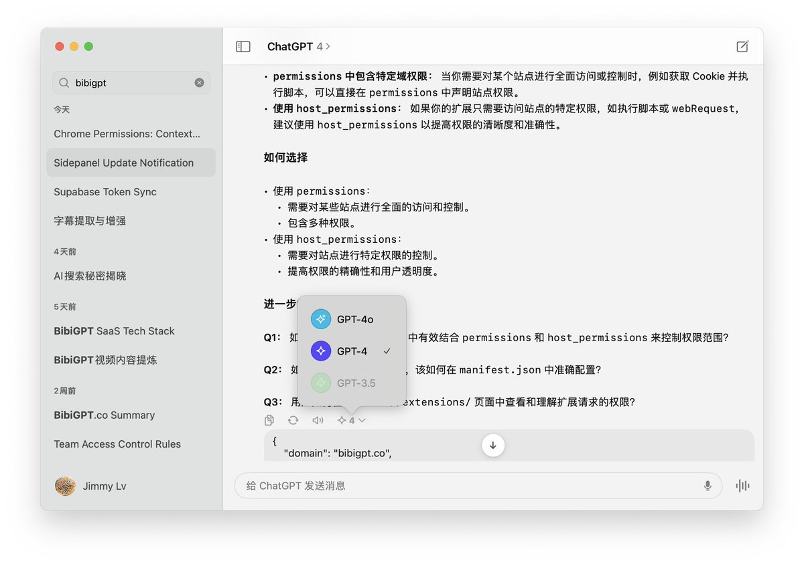Click the 今天 section label

tap(62, 109)
